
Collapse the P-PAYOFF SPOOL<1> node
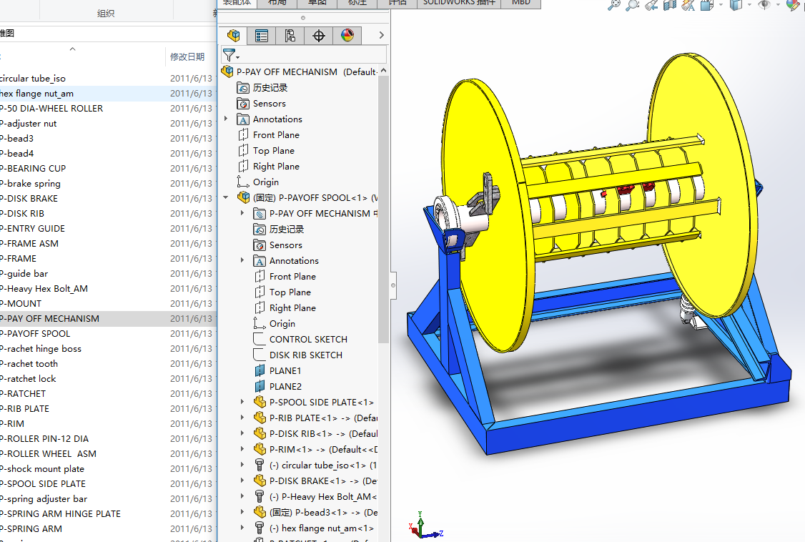227,198
